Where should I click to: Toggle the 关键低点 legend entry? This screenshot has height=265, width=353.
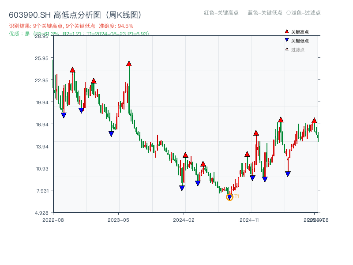[297, 41]
